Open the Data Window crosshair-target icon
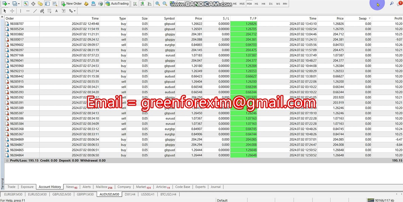This screenshot has width=403, height=202. 33,4
